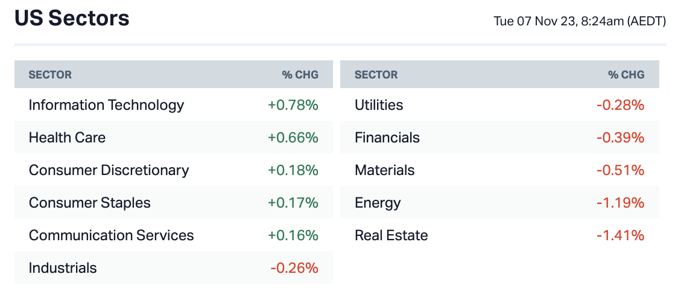678x303 pixels.
Task: Click the Tue 07 Nov 23 timestamp
Action: coord(580,22)
